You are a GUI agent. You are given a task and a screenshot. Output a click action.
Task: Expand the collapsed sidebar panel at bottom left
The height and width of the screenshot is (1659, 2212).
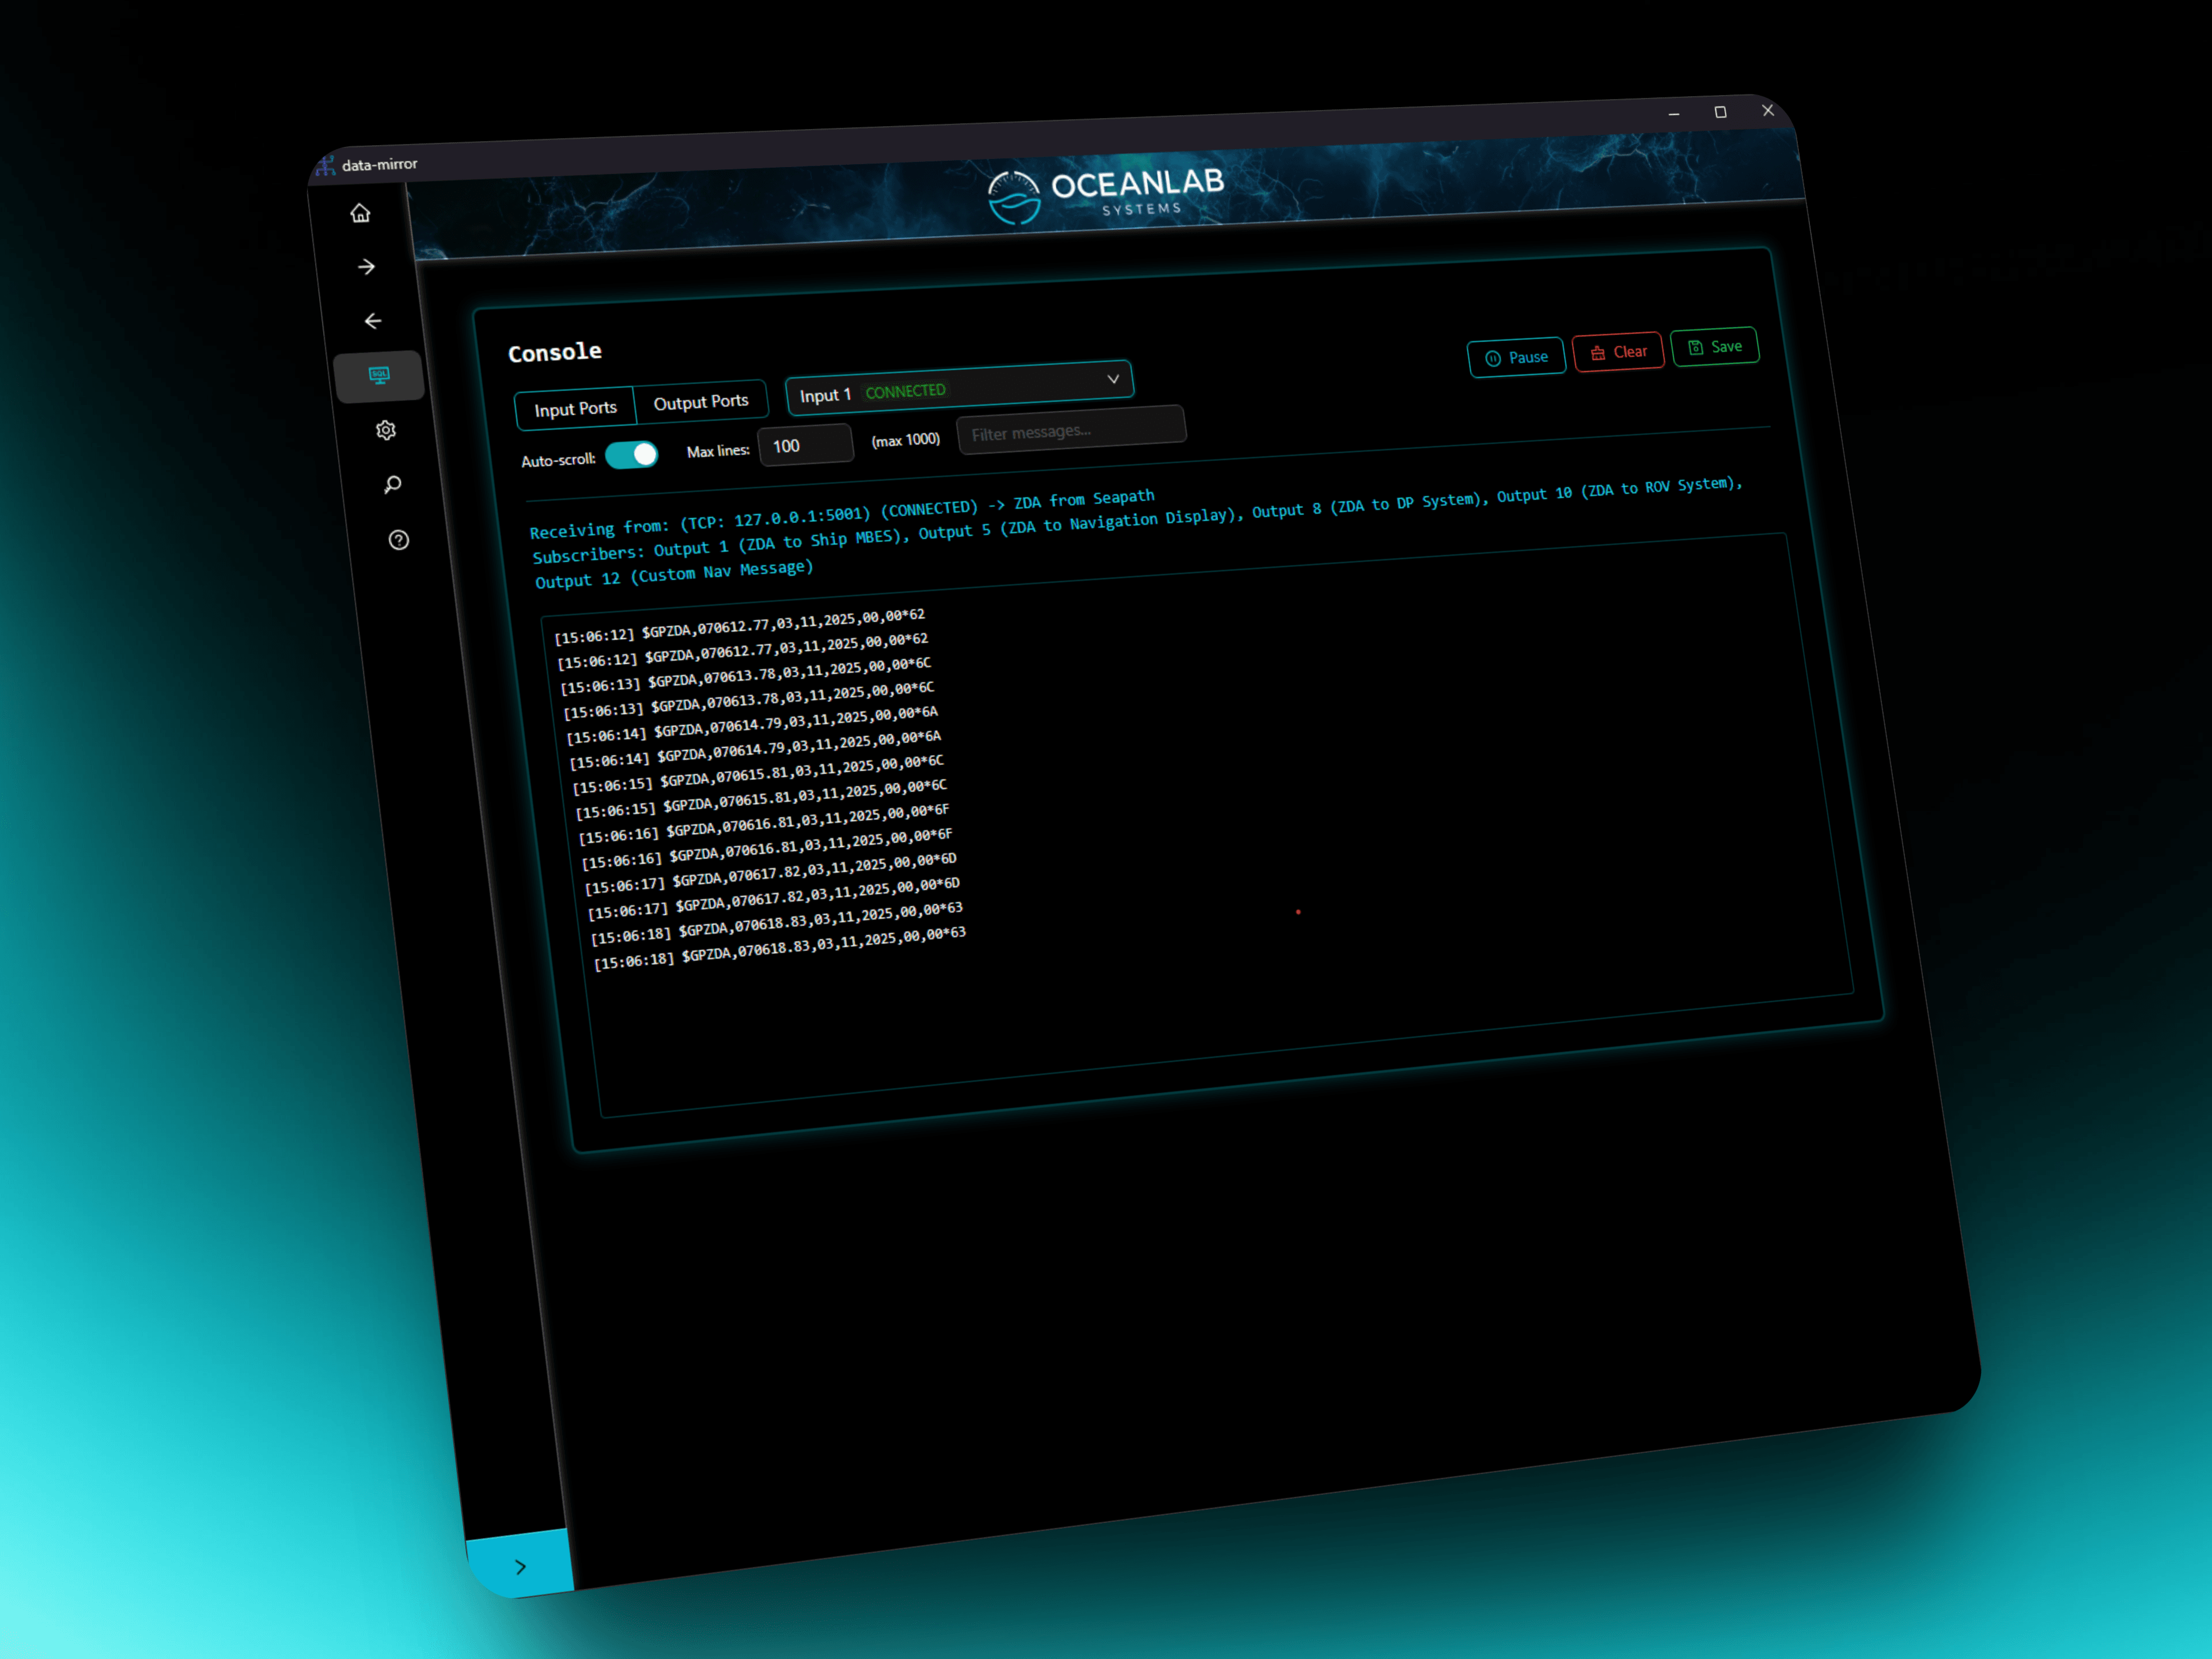521,1567
